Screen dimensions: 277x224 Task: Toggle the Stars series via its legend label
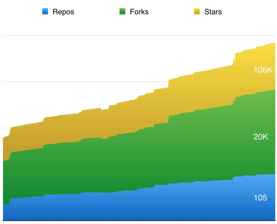point(213,12)
